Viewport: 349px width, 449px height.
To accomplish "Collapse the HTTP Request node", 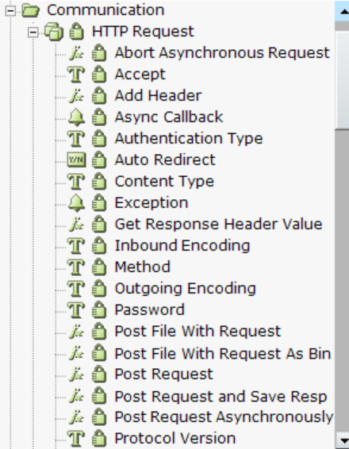I will click(x=33, y=32).
